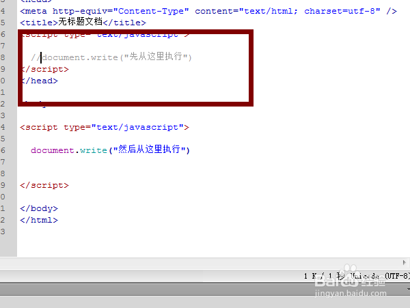Click the title tag text 无标题文档
This screenshot has width=410, height=308.
(x=80, y=22)
